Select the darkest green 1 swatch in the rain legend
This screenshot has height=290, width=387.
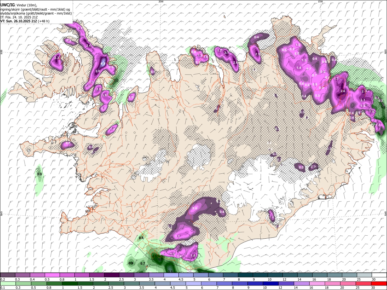70,284
